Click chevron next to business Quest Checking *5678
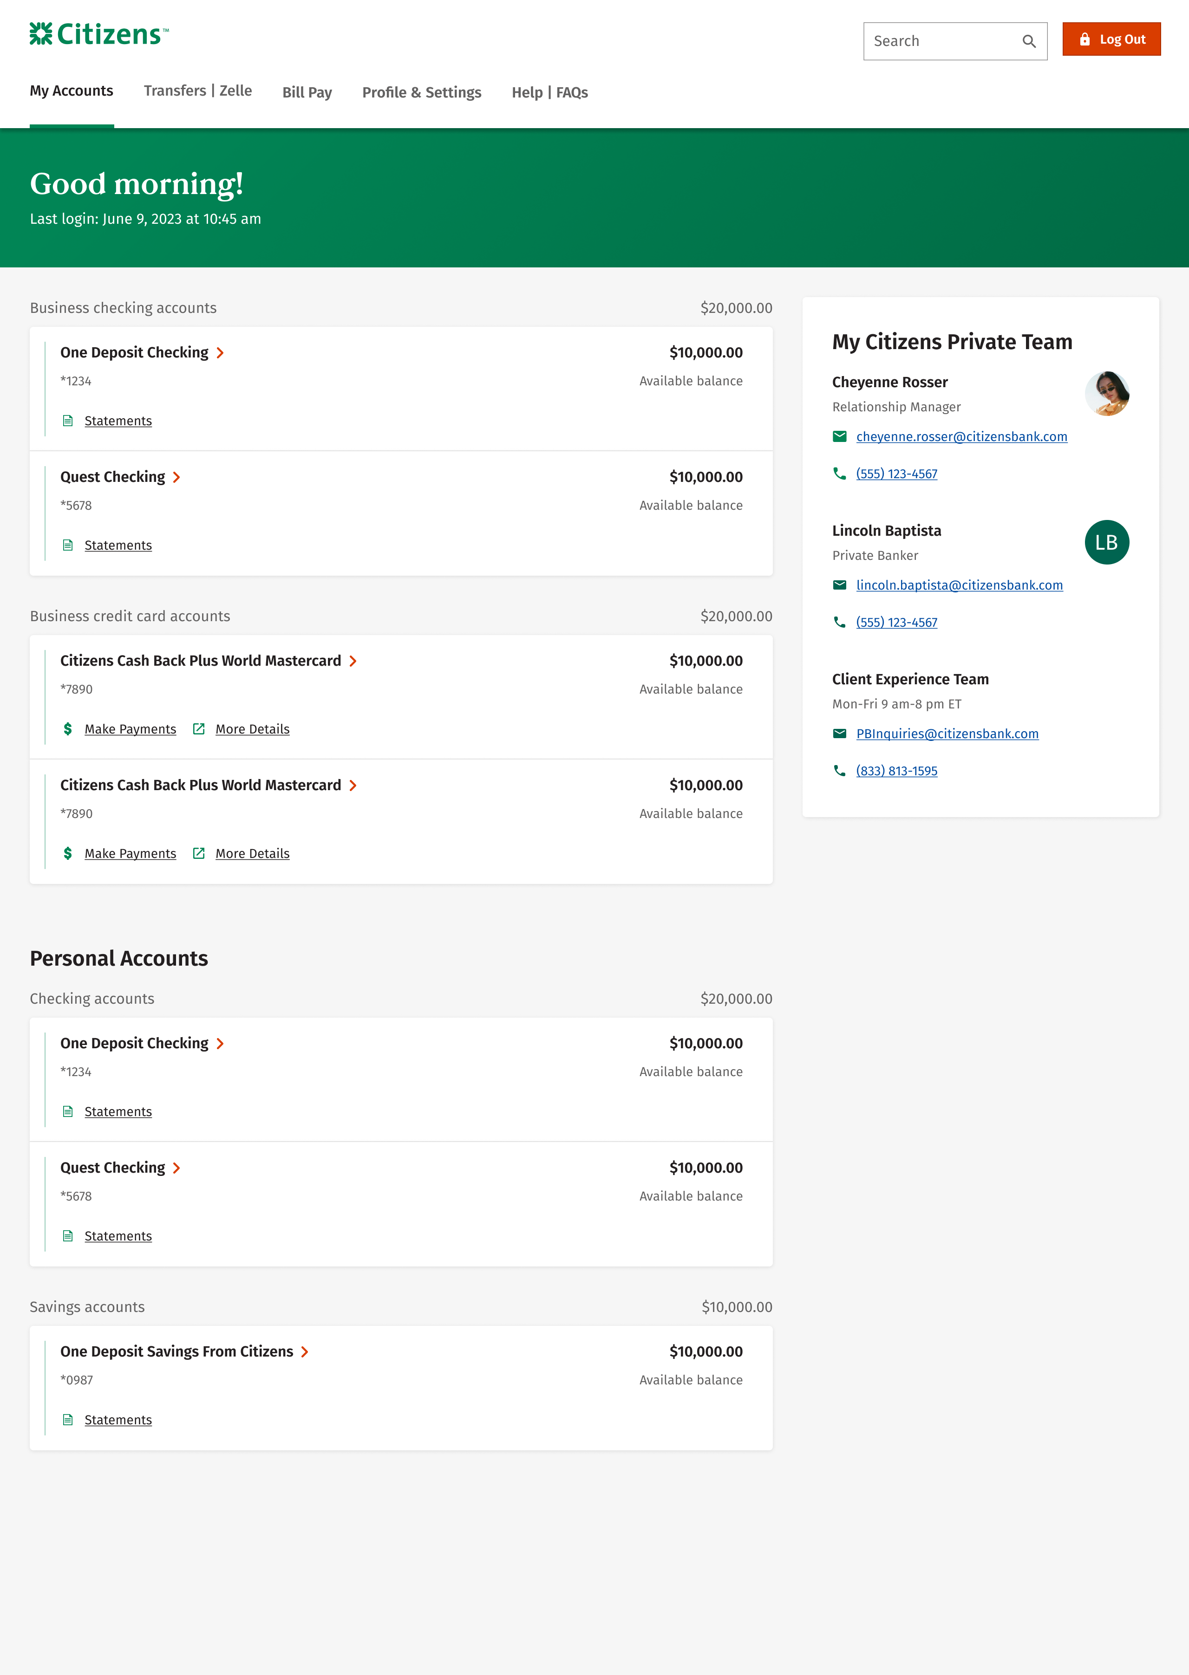The height and width of the screenshot is (1675, 1189). (176, 477)
